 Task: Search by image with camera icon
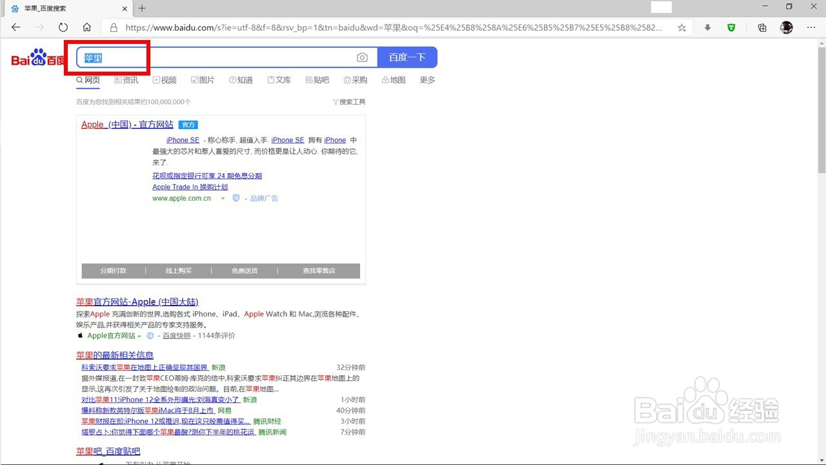click(x=362, y=57)
